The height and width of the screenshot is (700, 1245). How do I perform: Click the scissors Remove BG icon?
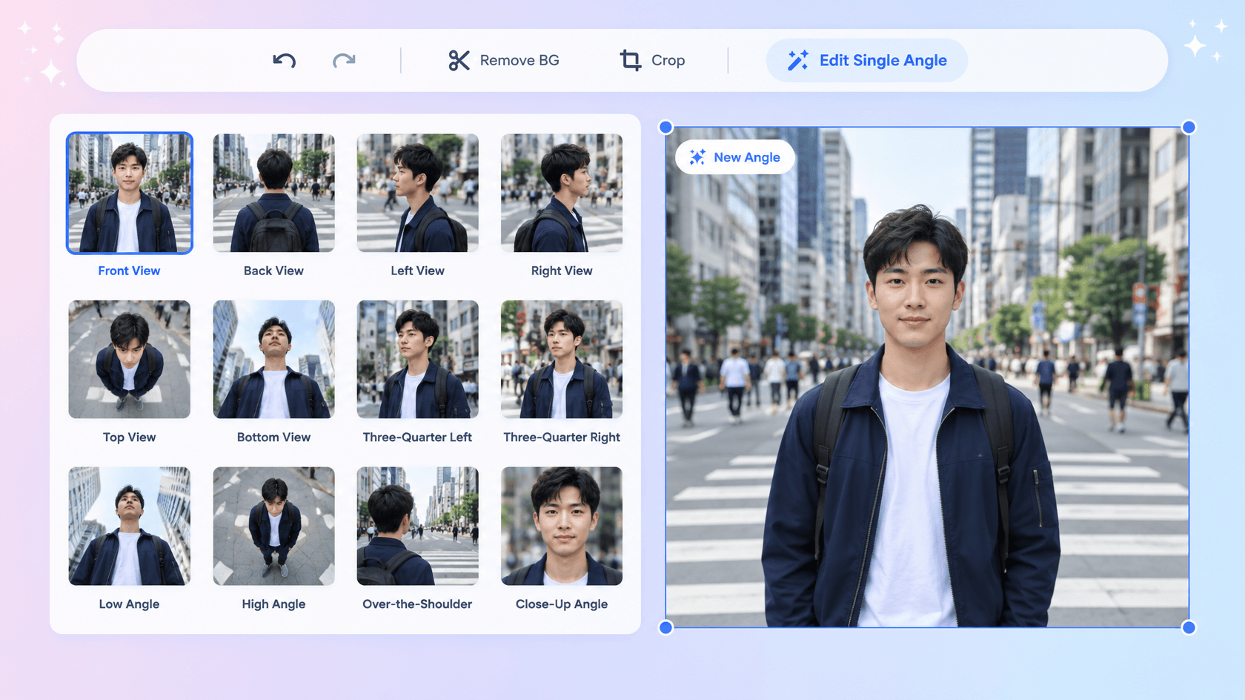[x=459, y=60]
